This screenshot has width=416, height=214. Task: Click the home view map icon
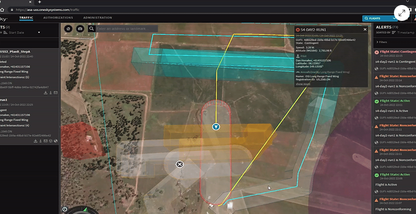tap(68, 29)
